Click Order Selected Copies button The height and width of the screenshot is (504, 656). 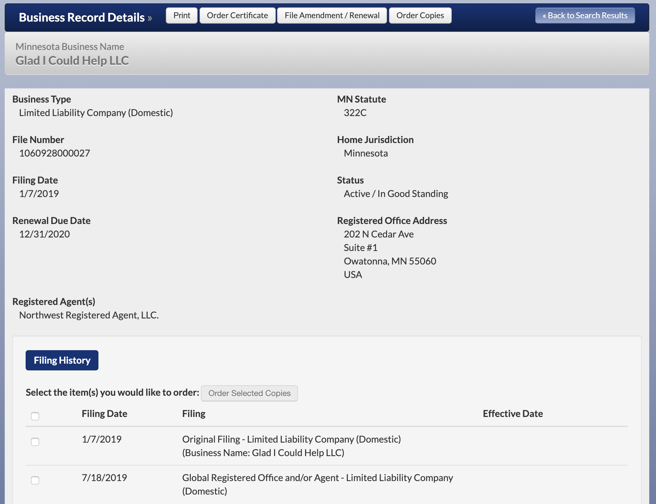(x=249, y=393)
